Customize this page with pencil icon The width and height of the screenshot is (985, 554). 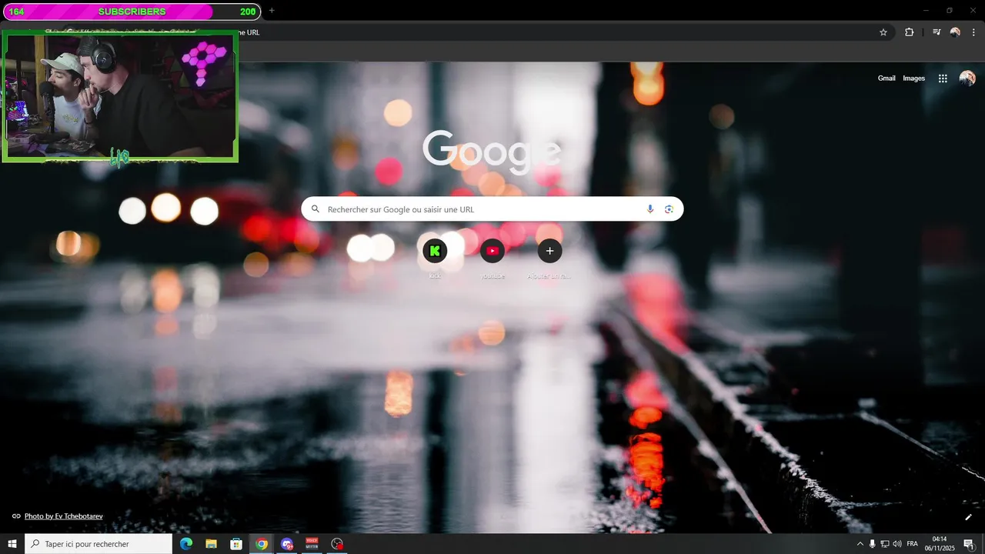[x=969, y=517]
